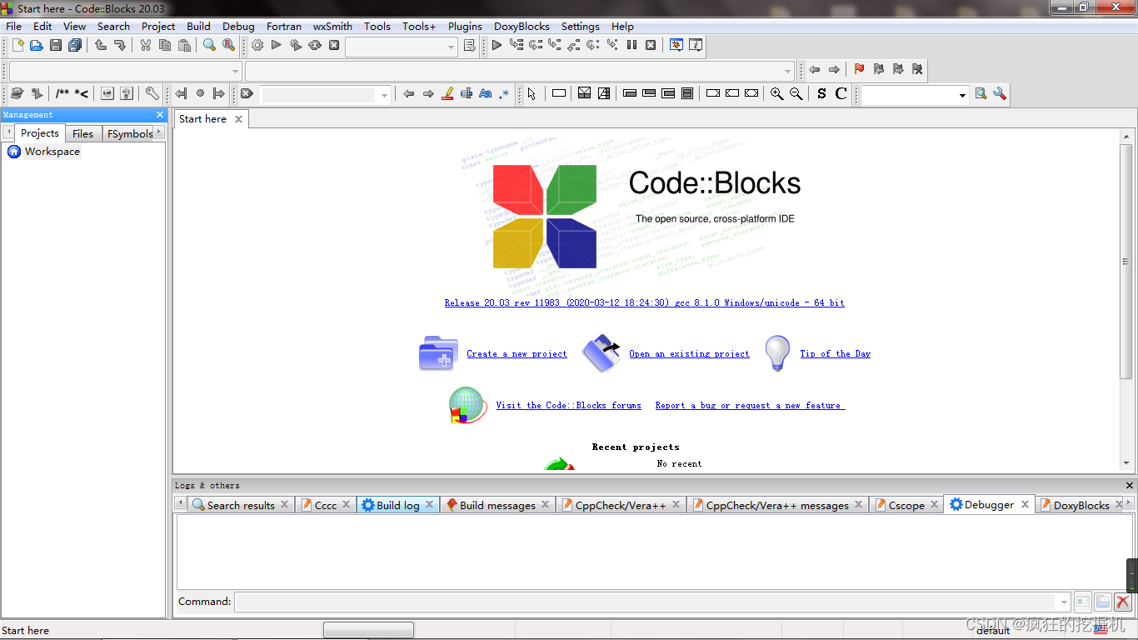Screen dimensions: 1138x640
Task: Click the Stop debugger icon
Action: point(651,45)
